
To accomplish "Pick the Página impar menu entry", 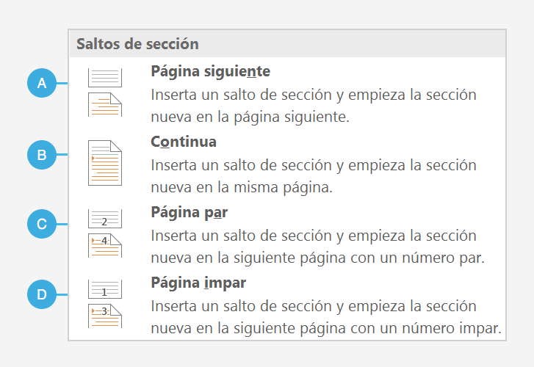I will pyautogui.click(x=198, y=283).
